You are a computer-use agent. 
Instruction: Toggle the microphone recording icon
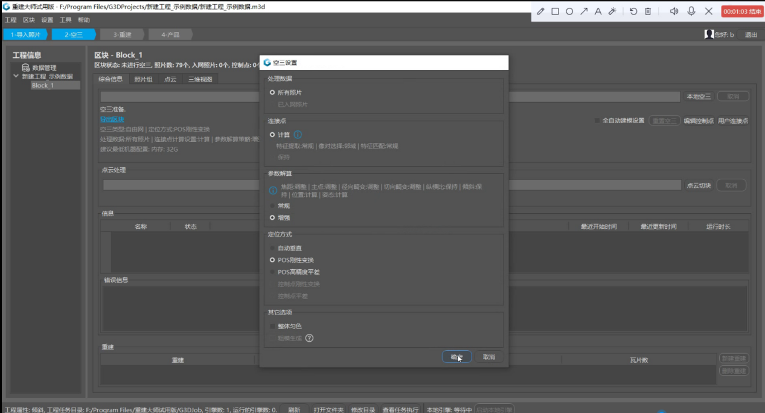tap(691, 11)
